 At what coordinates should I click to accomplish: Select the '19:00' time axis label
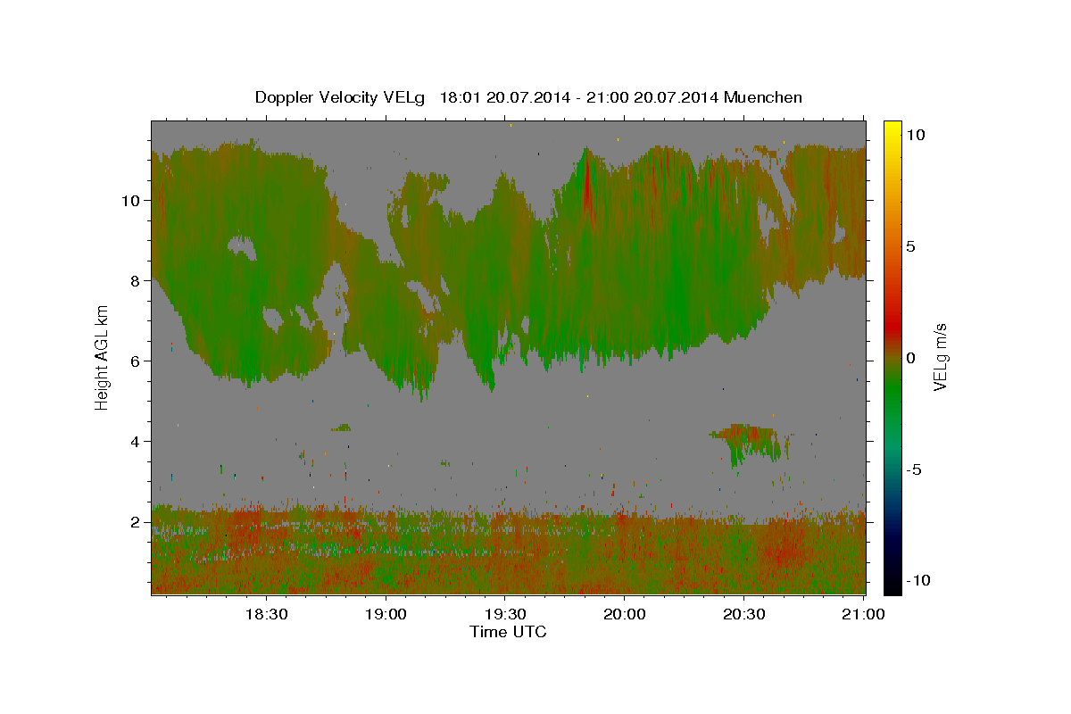(x=386, y=614)
